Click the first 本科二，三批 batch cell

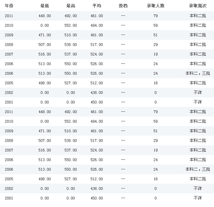pos(197,73)
